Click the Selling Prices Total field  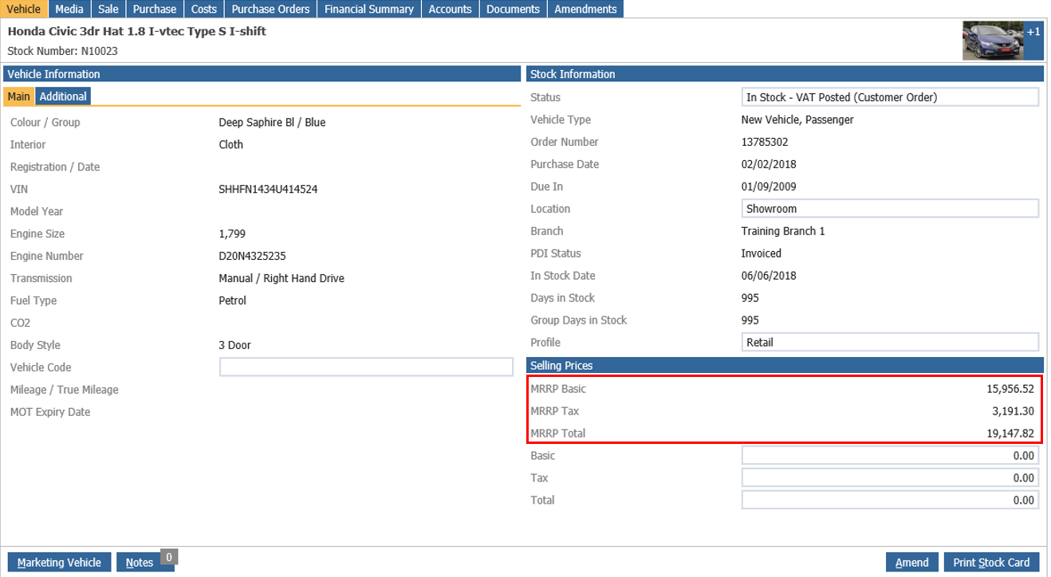click(890, 500)
